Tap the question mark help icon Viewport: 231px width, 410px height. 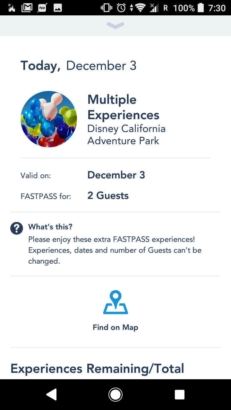click(x=17, y=228)
